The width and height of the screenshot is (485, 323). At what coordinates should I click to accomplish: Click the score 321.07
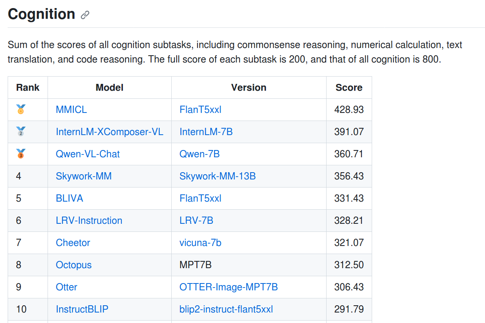pos(349,243)
